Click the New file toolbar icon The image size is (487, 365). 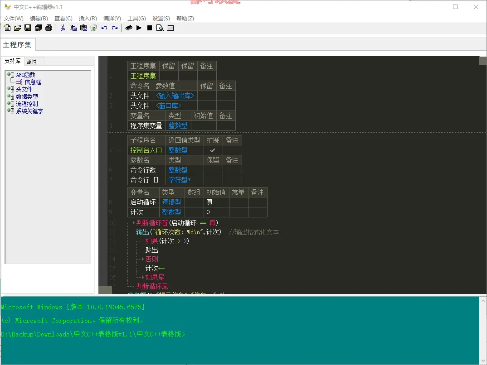click(x=7, y=28)
